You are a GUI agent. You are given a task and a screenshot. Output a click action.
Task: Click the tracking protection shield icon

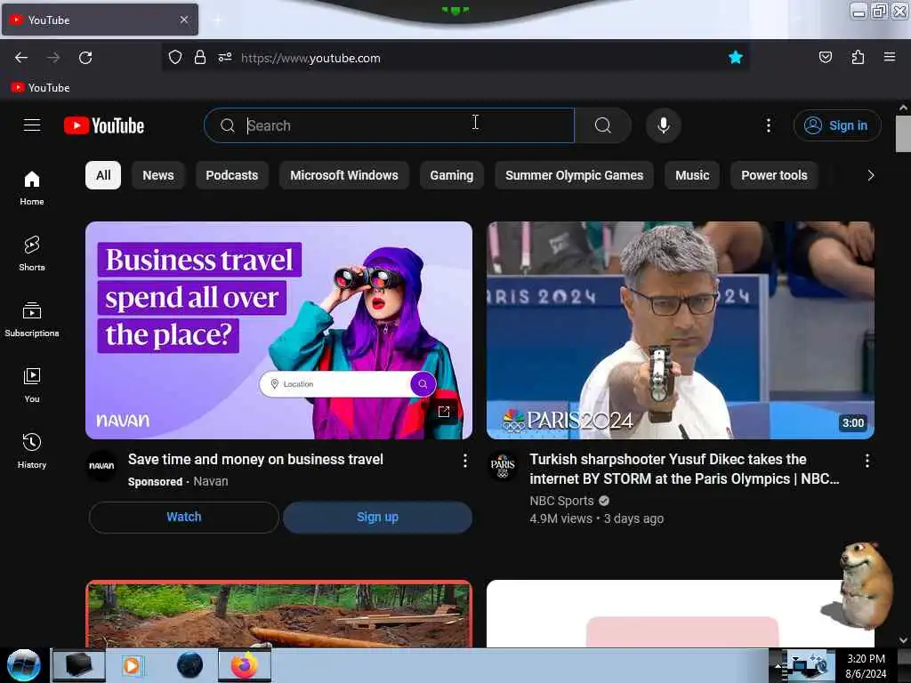(175, 58)
